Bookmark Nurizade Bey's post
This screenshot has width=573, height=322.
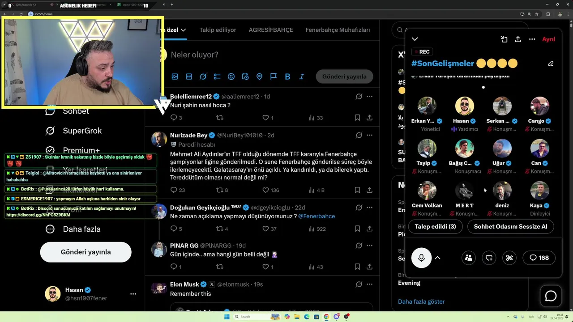point(357,190)
